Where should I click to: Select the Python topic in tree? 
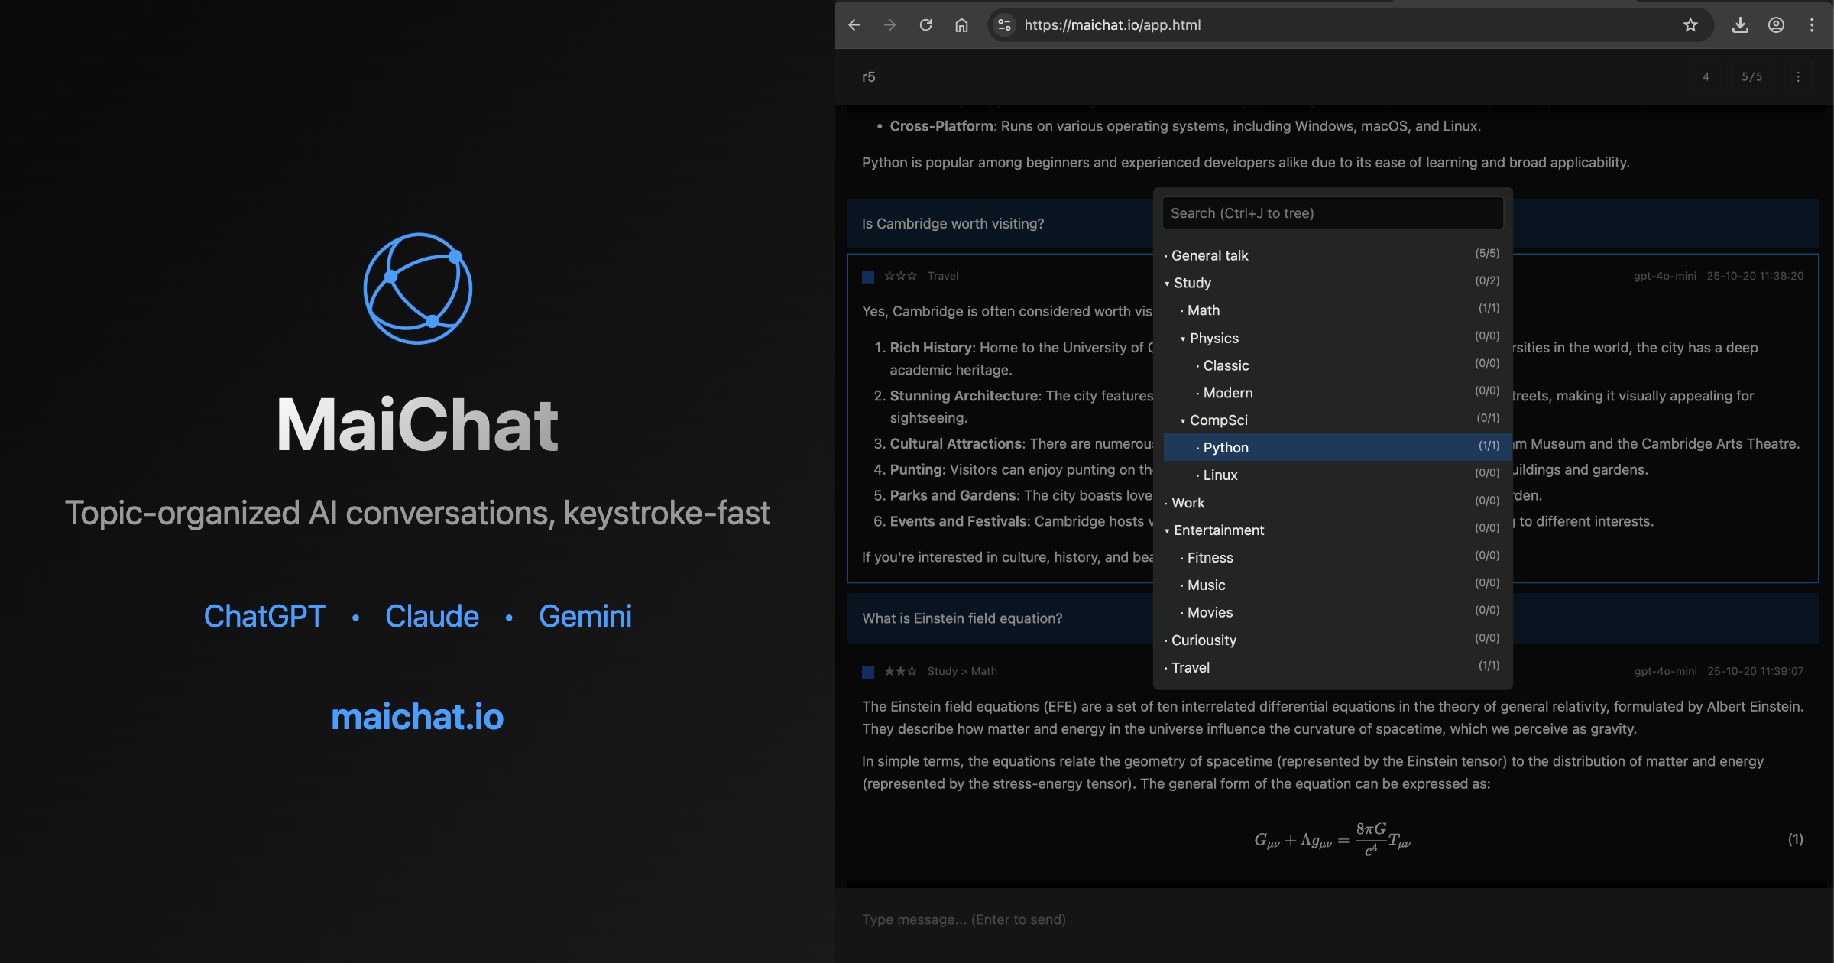point(1226,448)
